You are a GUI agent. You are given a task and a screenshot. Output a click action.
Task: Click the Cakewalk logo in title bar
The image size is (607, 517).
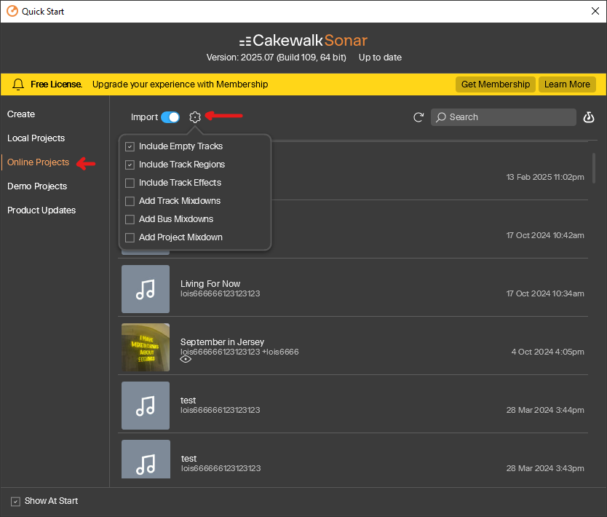(12, 11)
